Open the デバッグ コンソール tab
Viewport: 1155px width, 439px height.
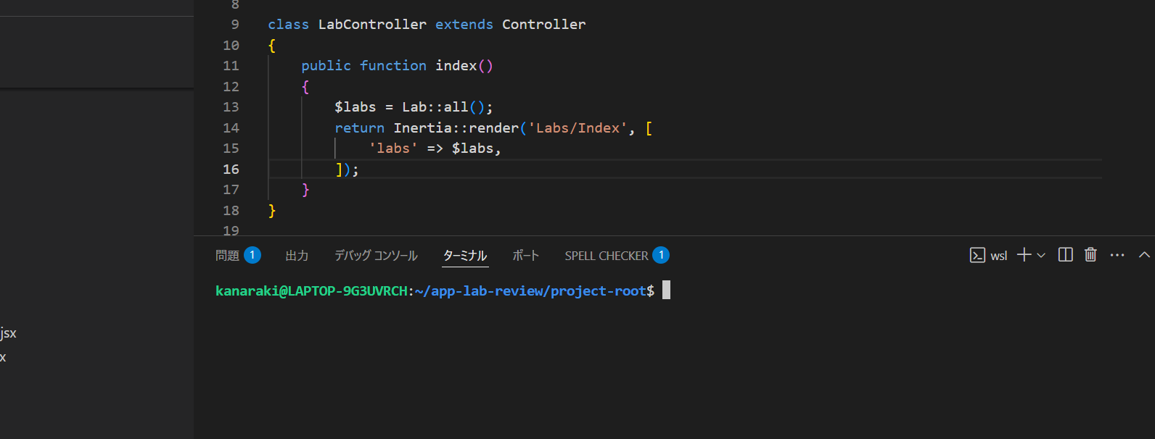pyautogui.click(x=376, y=256)
